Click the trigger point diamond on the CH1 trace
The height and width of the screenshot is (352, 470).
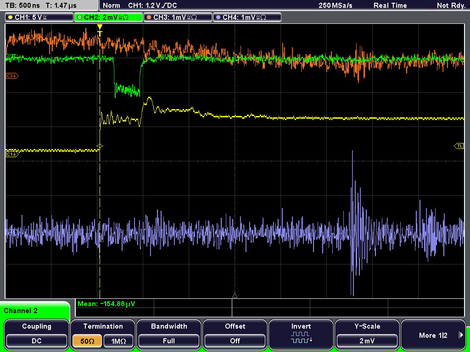[x=100, y=146]
